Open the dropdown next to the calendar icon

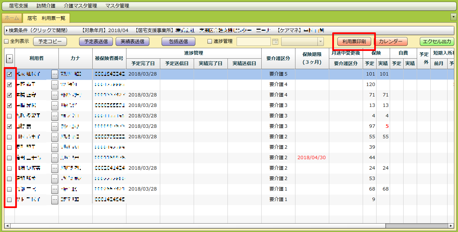click(320, 42)
